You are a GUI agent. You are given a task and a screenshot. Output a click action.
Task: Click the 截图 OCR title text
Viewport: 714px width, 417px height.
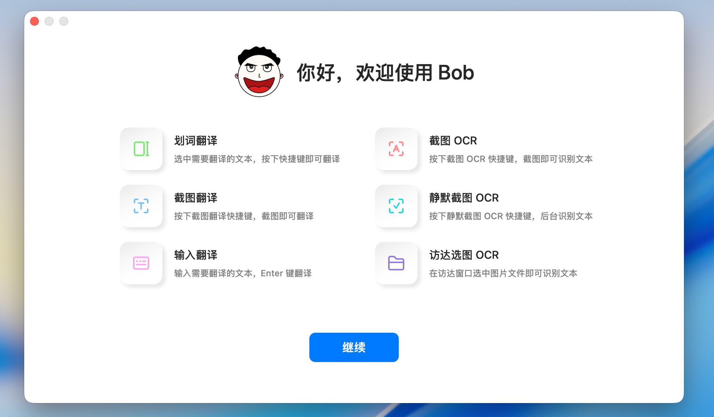pyautogui.click(x=453, y=141)
